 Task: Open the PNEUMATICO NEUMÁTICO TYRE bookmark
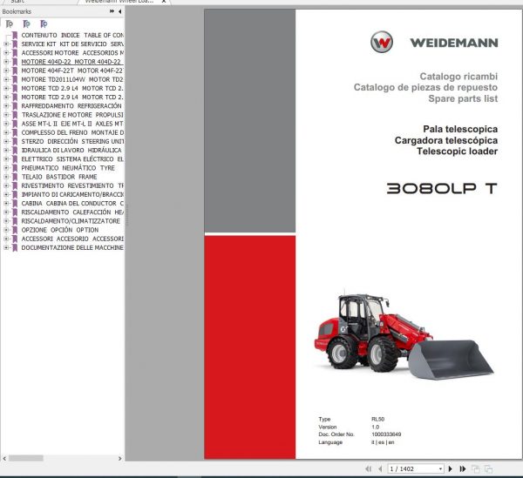[x=68, y=168]
